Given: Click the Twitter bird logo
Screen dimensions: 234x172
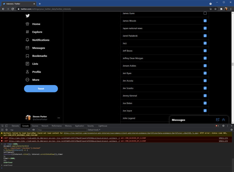Looking at the screenshot, I should [x=28, y=16].
